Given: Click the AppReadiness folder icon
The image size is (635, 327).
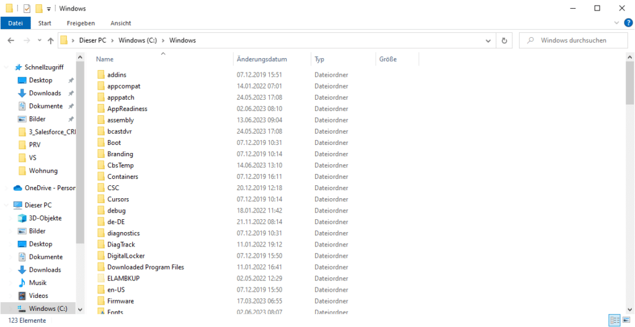Looking at the screenshot, I should pyautogui.click(x=101, y=108).
